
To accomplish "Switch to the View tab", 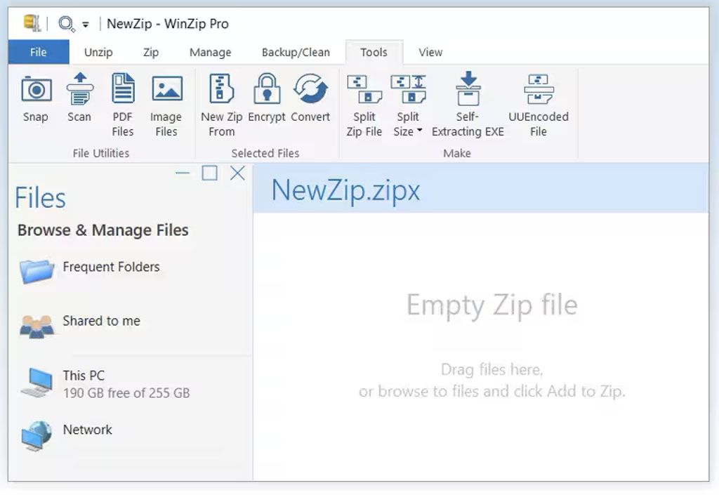I will click(430, 52).
